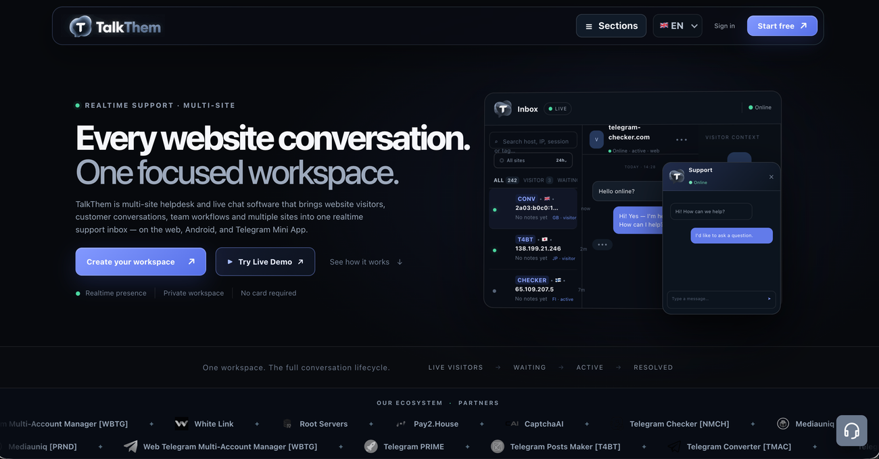Switch to the WAITING tab
Viewport: 879px width, 459px height.
coord(568,180)
